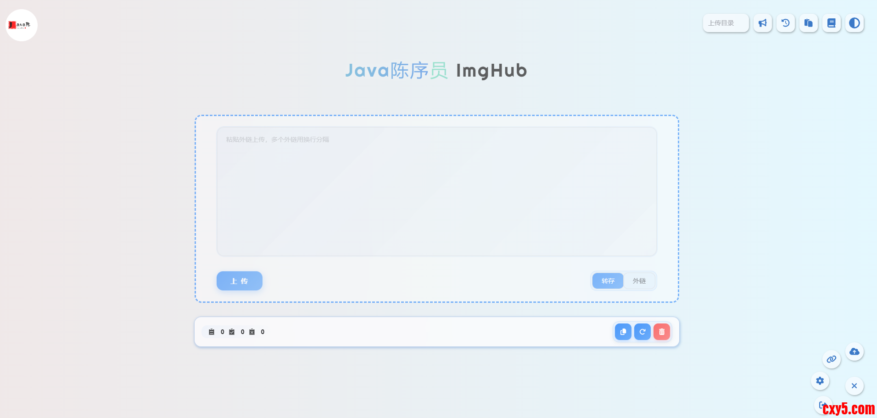Image resolution: width=877 pixels, height=418 pixels.
Task: Clear the list with the red trash button
Action: tap(662, 332)
